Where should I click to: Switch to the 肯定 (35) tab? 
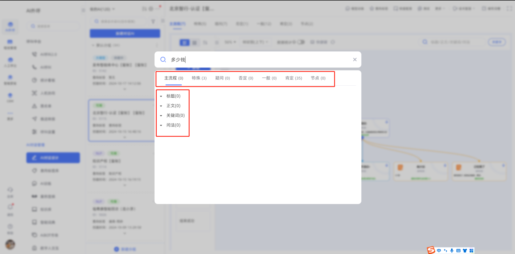293,78
